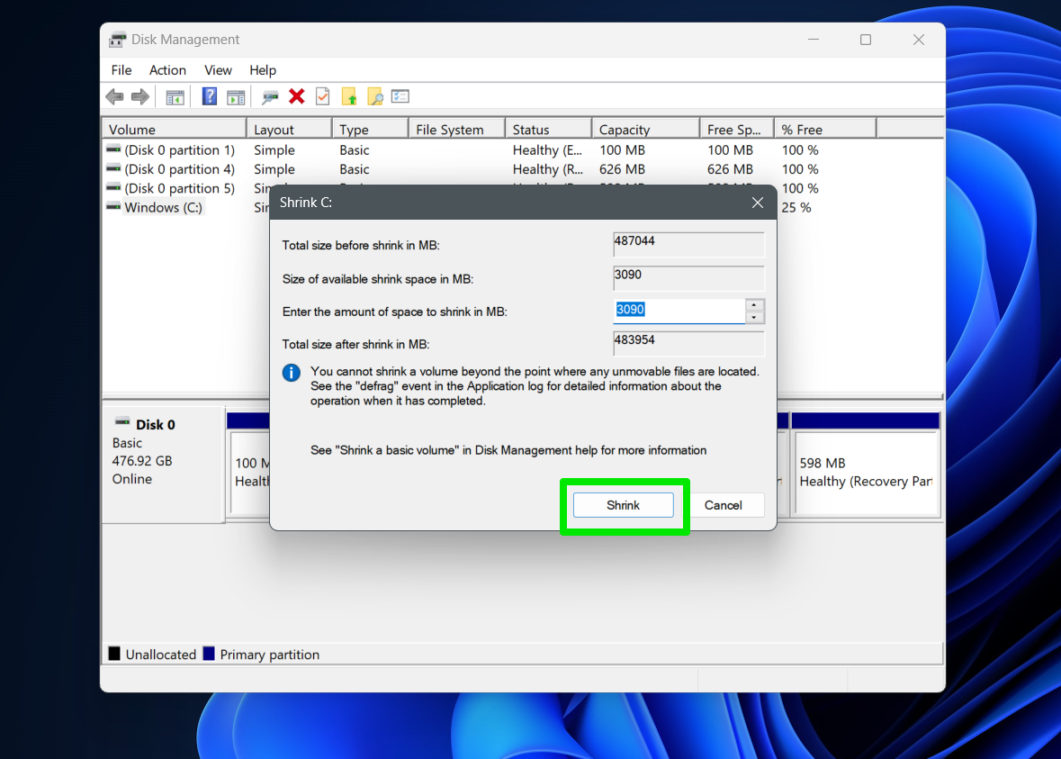Click Total size after shrink value field
1061x759 pixels.
pyautogui.click(x=688, y=343)
